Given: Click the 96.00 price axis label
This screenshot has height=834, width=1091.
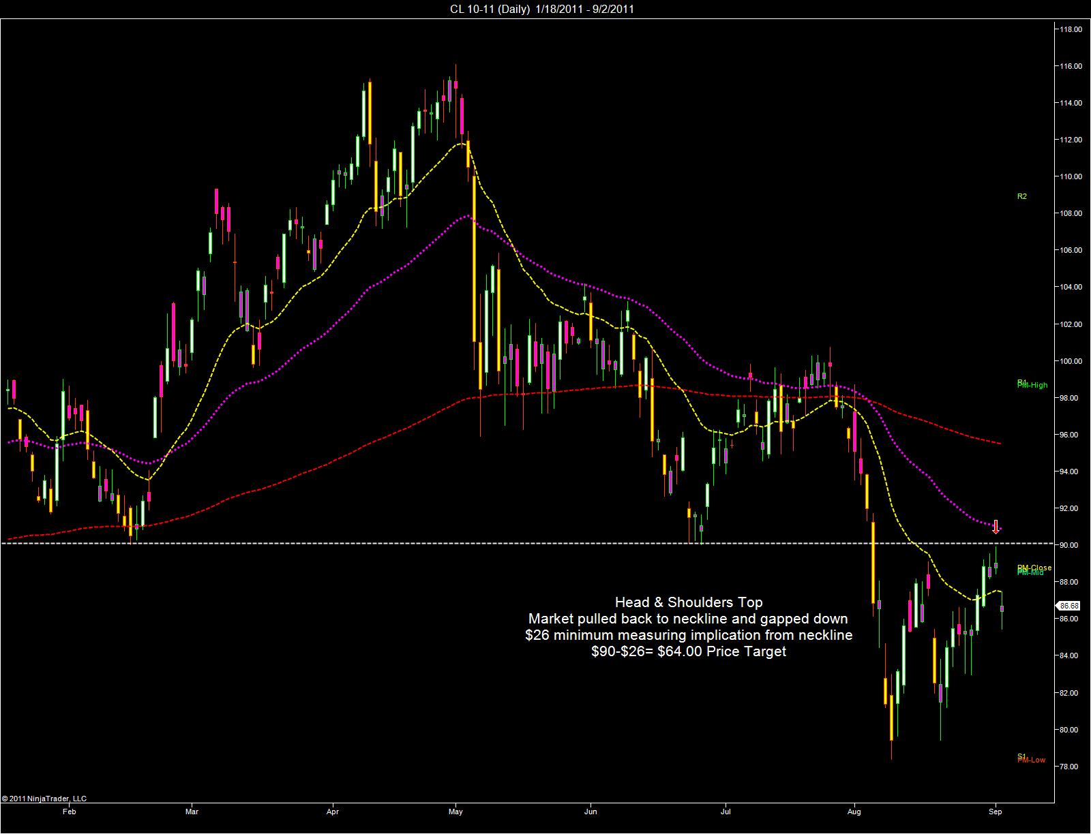Looking at the screenshot, I should click(1070, 435).
